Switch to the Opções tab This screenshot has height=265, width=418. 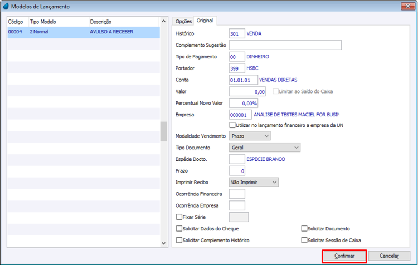183,21
